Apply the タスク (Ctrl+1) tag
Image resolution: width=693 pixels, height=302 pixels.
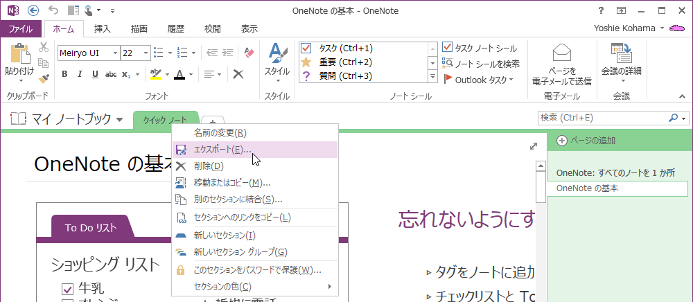tap(363, 48)
